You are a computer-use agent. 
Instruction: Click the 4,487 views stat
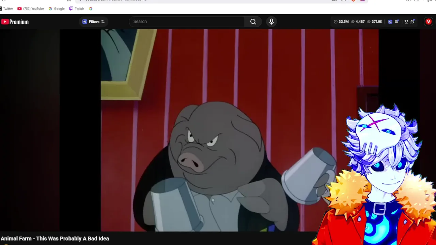coord(358,21)
